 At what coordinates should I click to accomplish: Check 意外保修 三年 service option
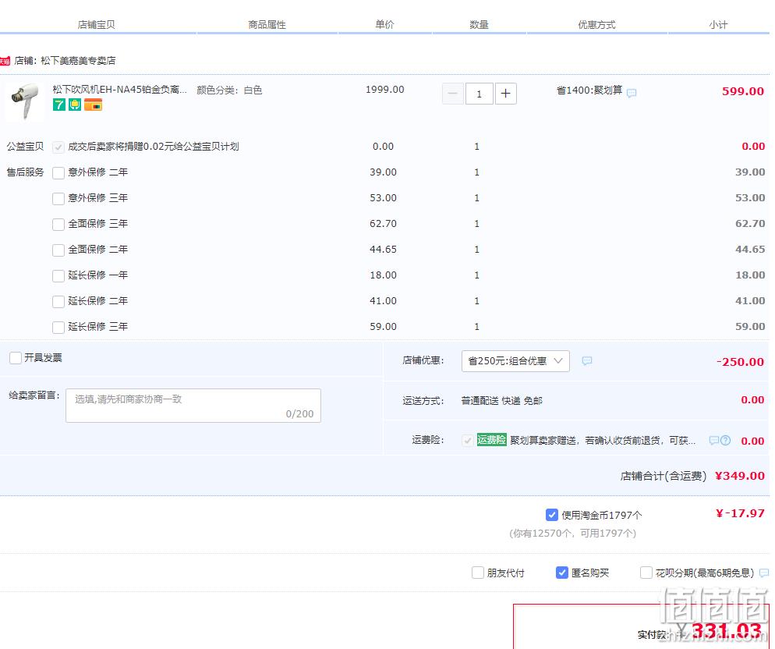click(58, 198)
